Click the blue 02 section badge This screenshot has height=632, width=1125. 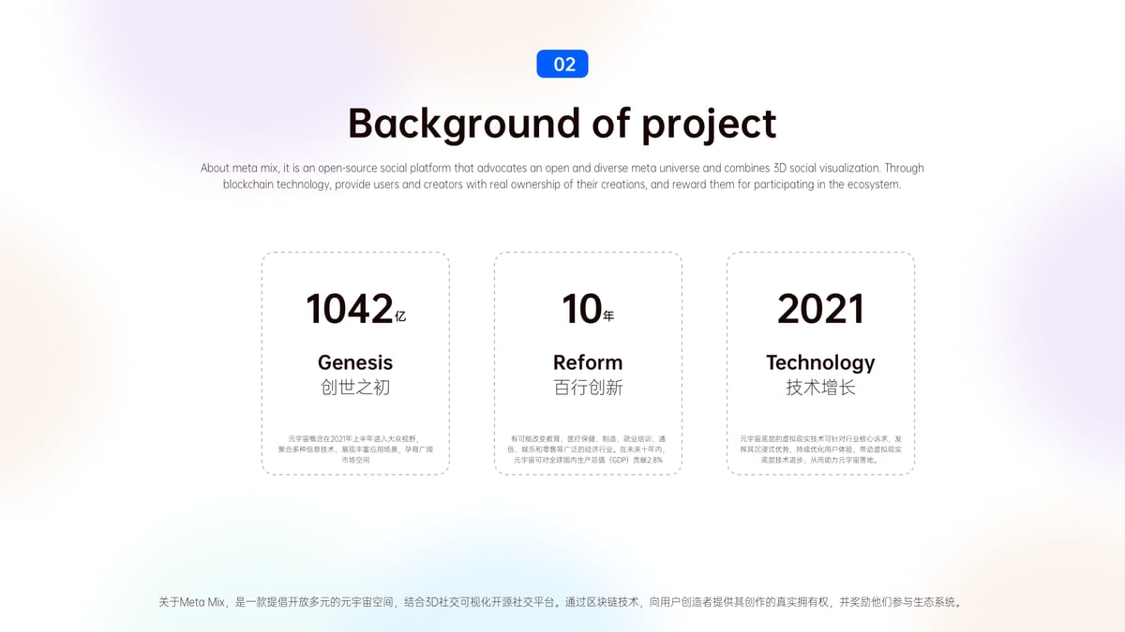point(562,64)
